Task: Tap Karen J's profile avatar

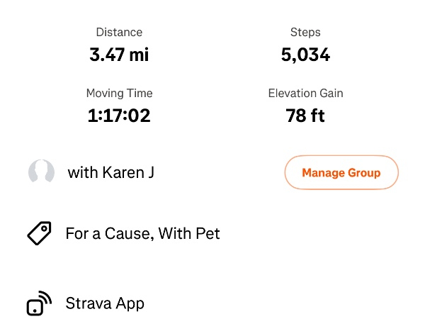Action: (41, 172)
